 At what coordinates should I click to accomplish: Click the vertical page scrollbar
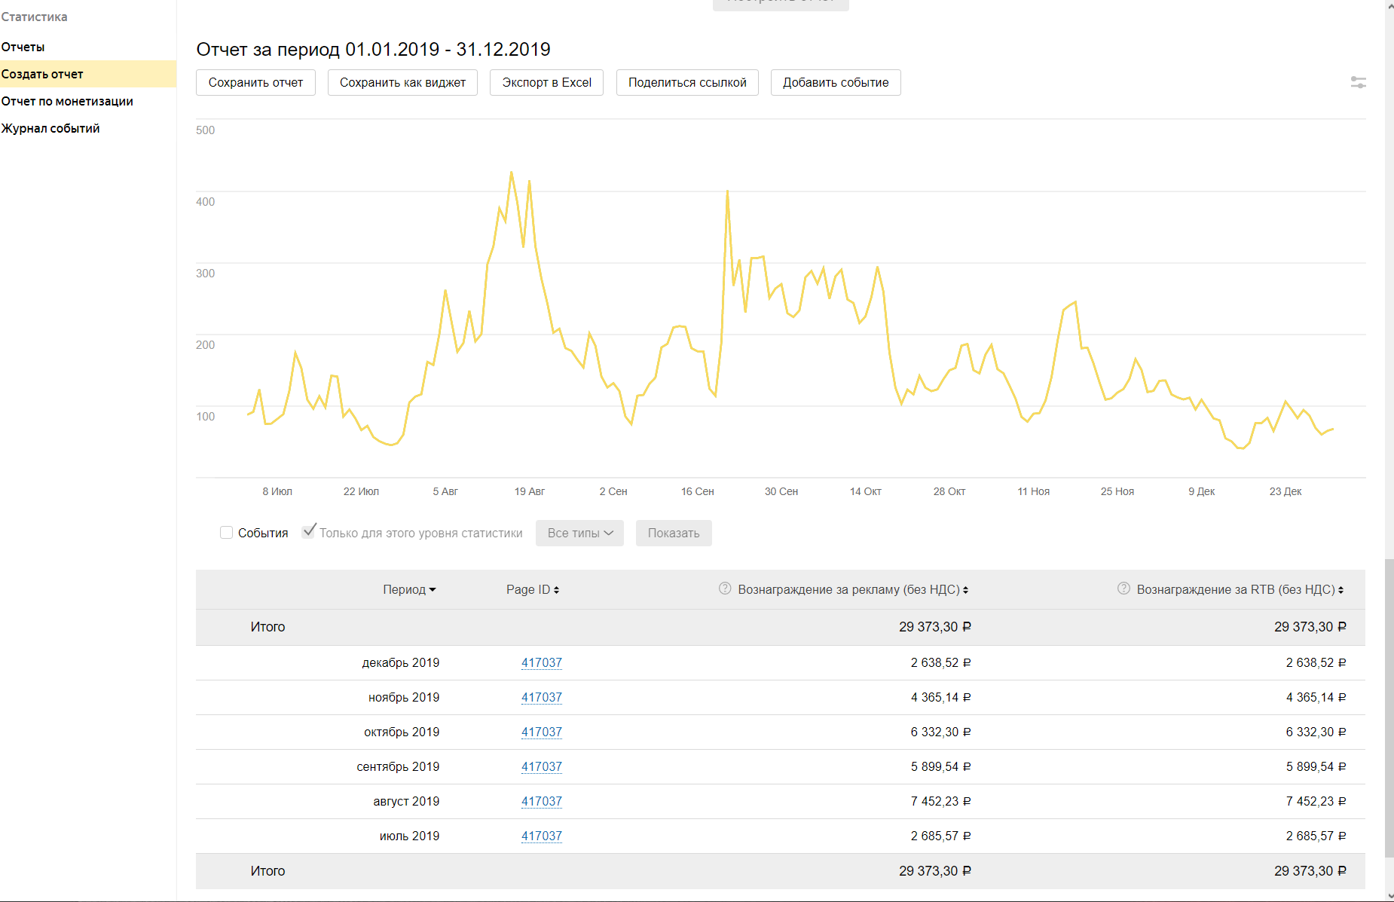(x=1389, y=708)
